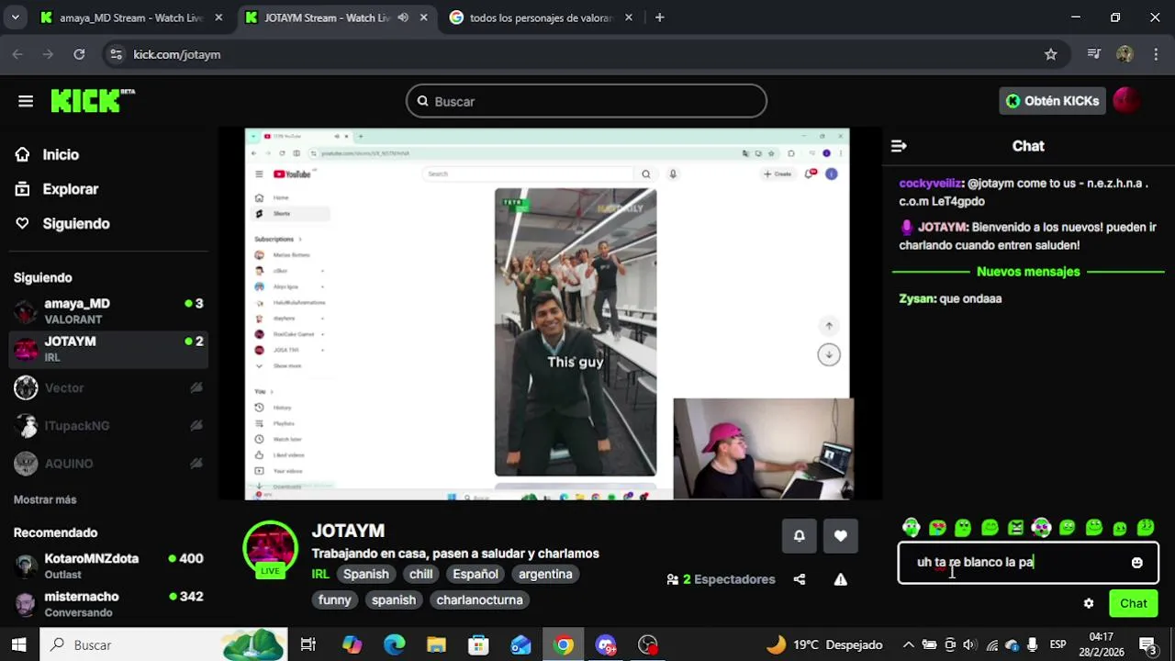1175x661 pixels.
Task: Open the Windows Start menu
Action: [18, 644]
